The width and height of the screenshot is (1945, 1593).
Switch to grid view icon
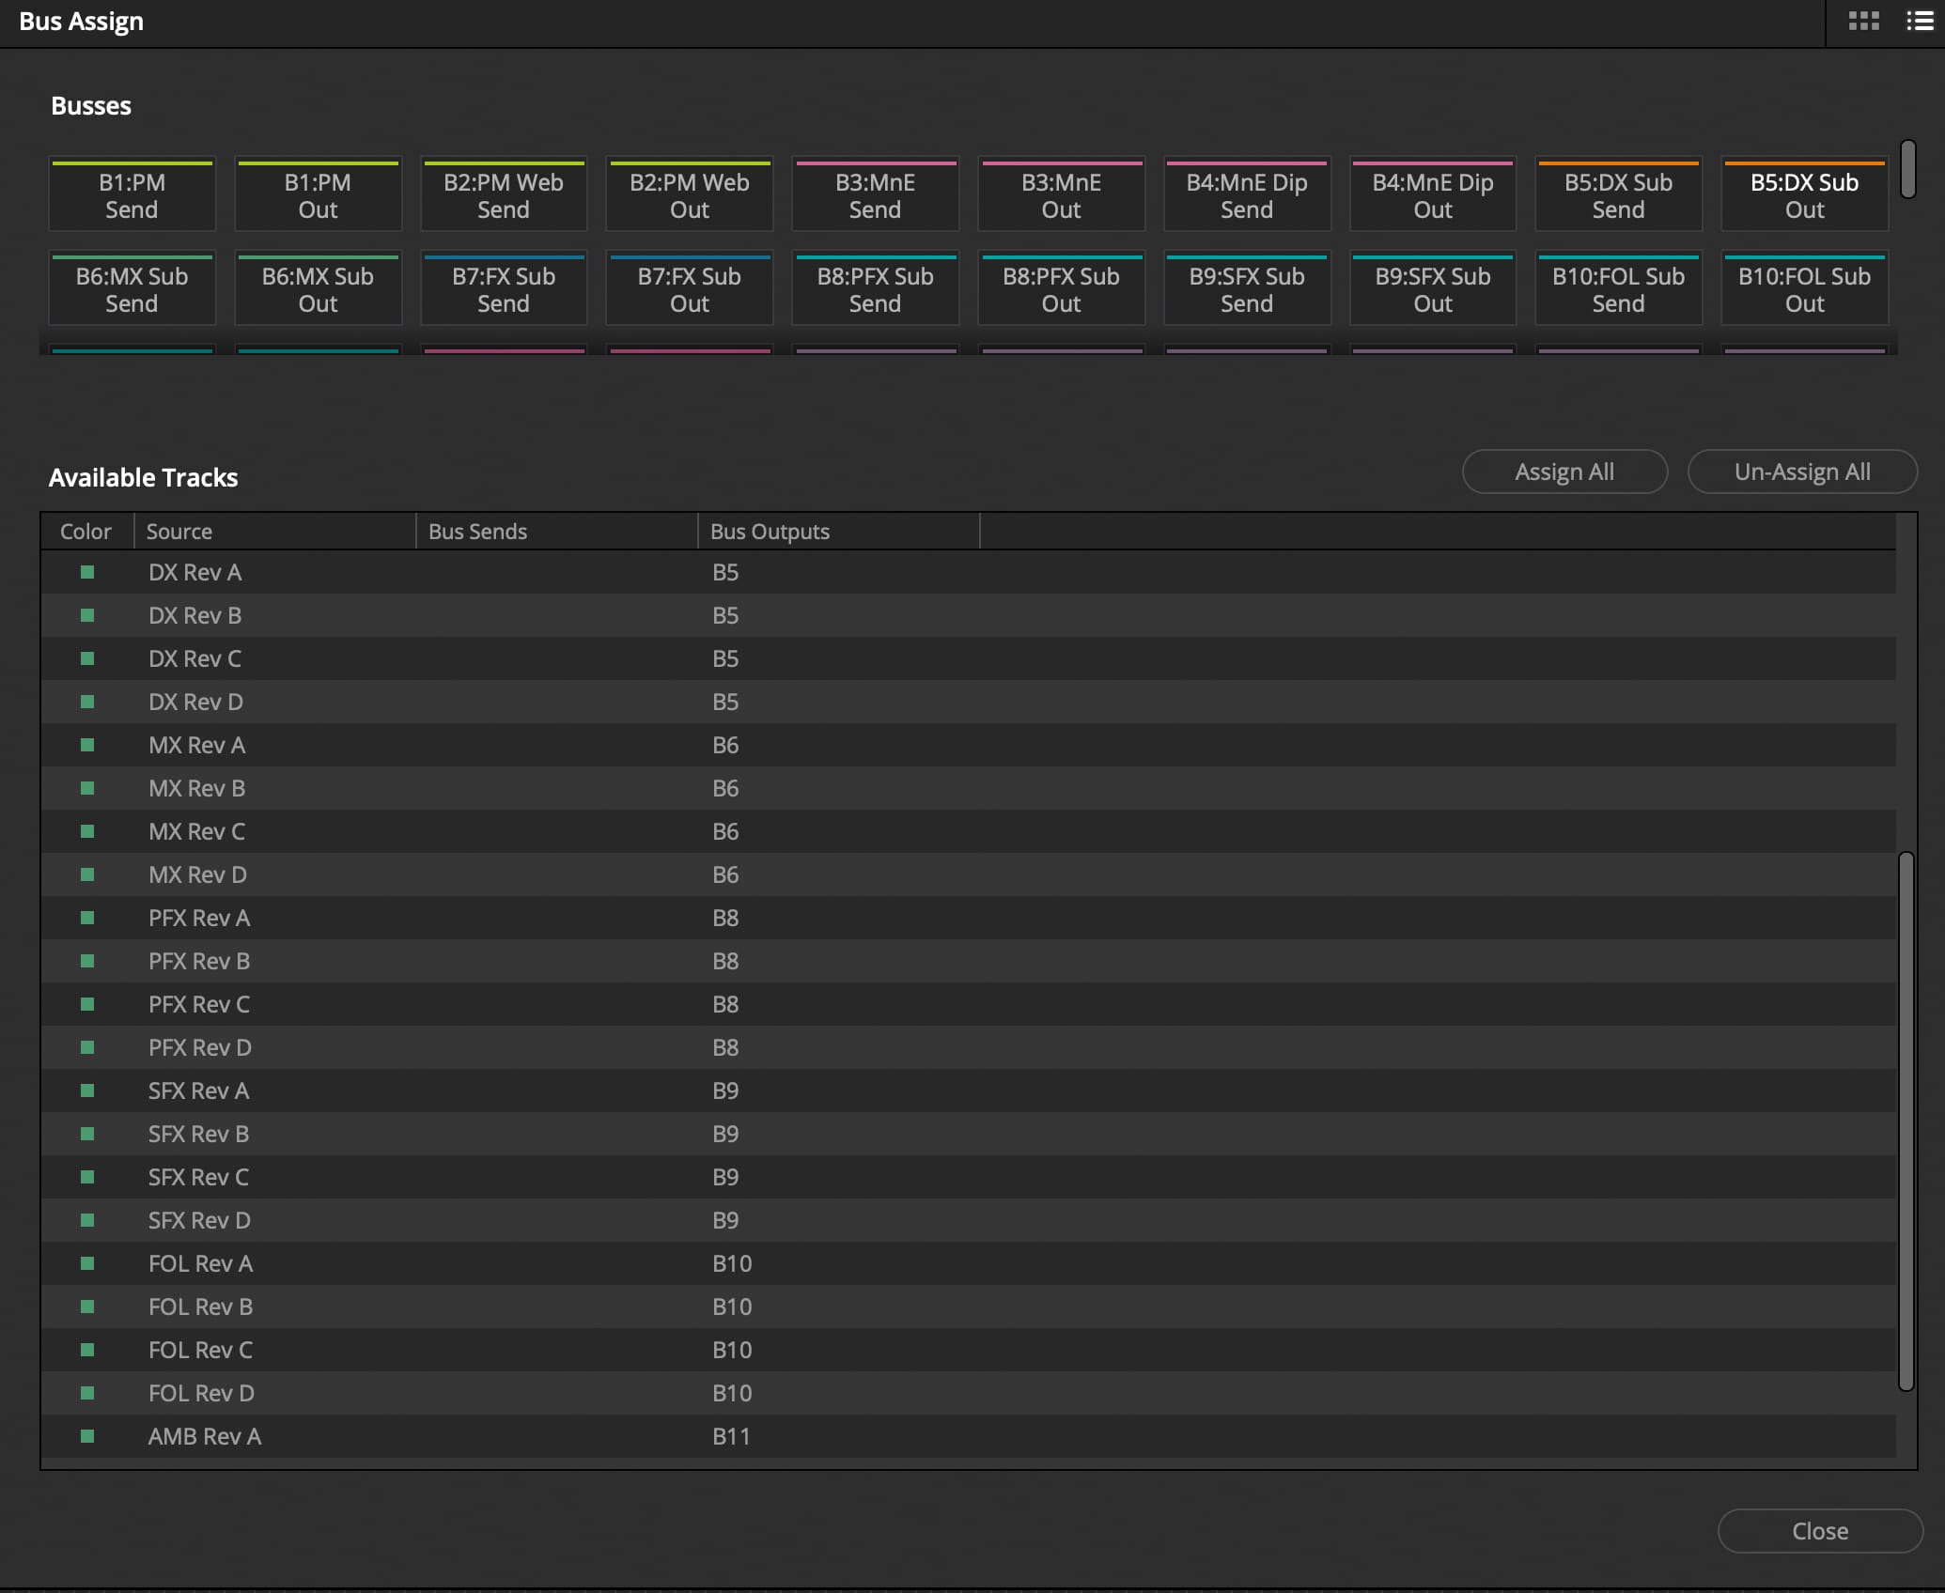pyautogui.click(x=1863, y=21)
